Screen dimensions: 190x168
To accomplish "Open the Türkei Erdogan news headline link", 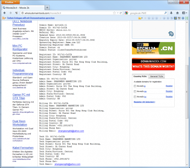I will 31,18.
